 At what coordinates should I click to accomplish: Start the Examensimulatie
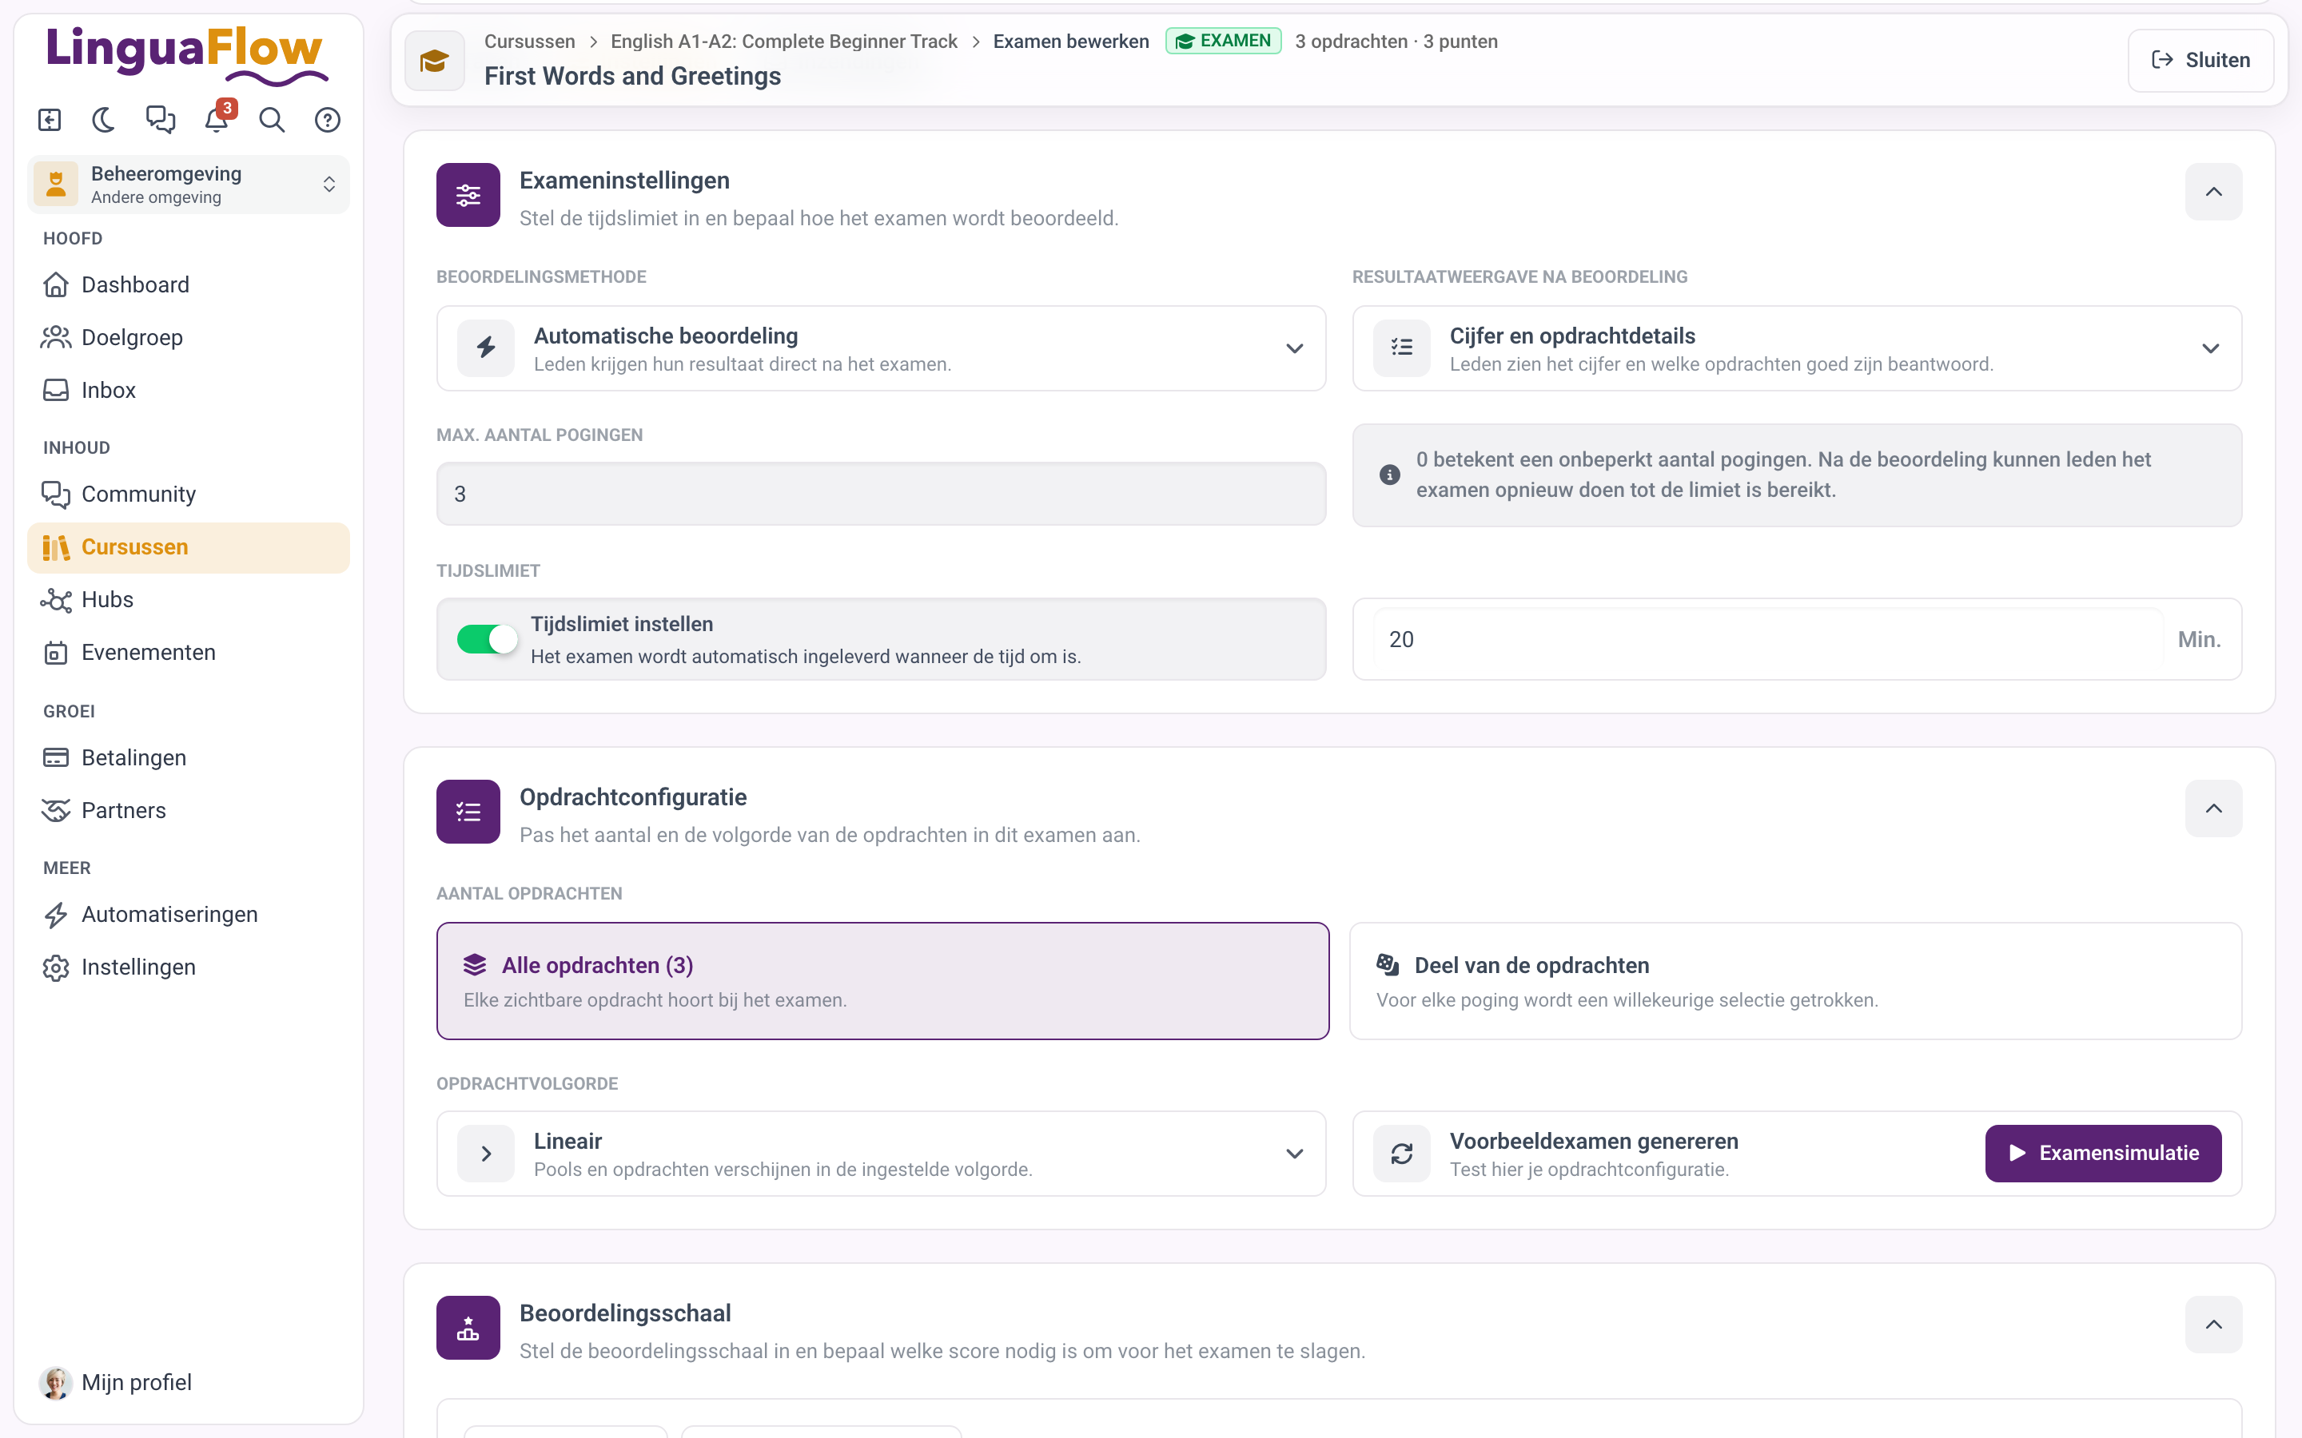pyautogui.click(x=2103, y=1154)
